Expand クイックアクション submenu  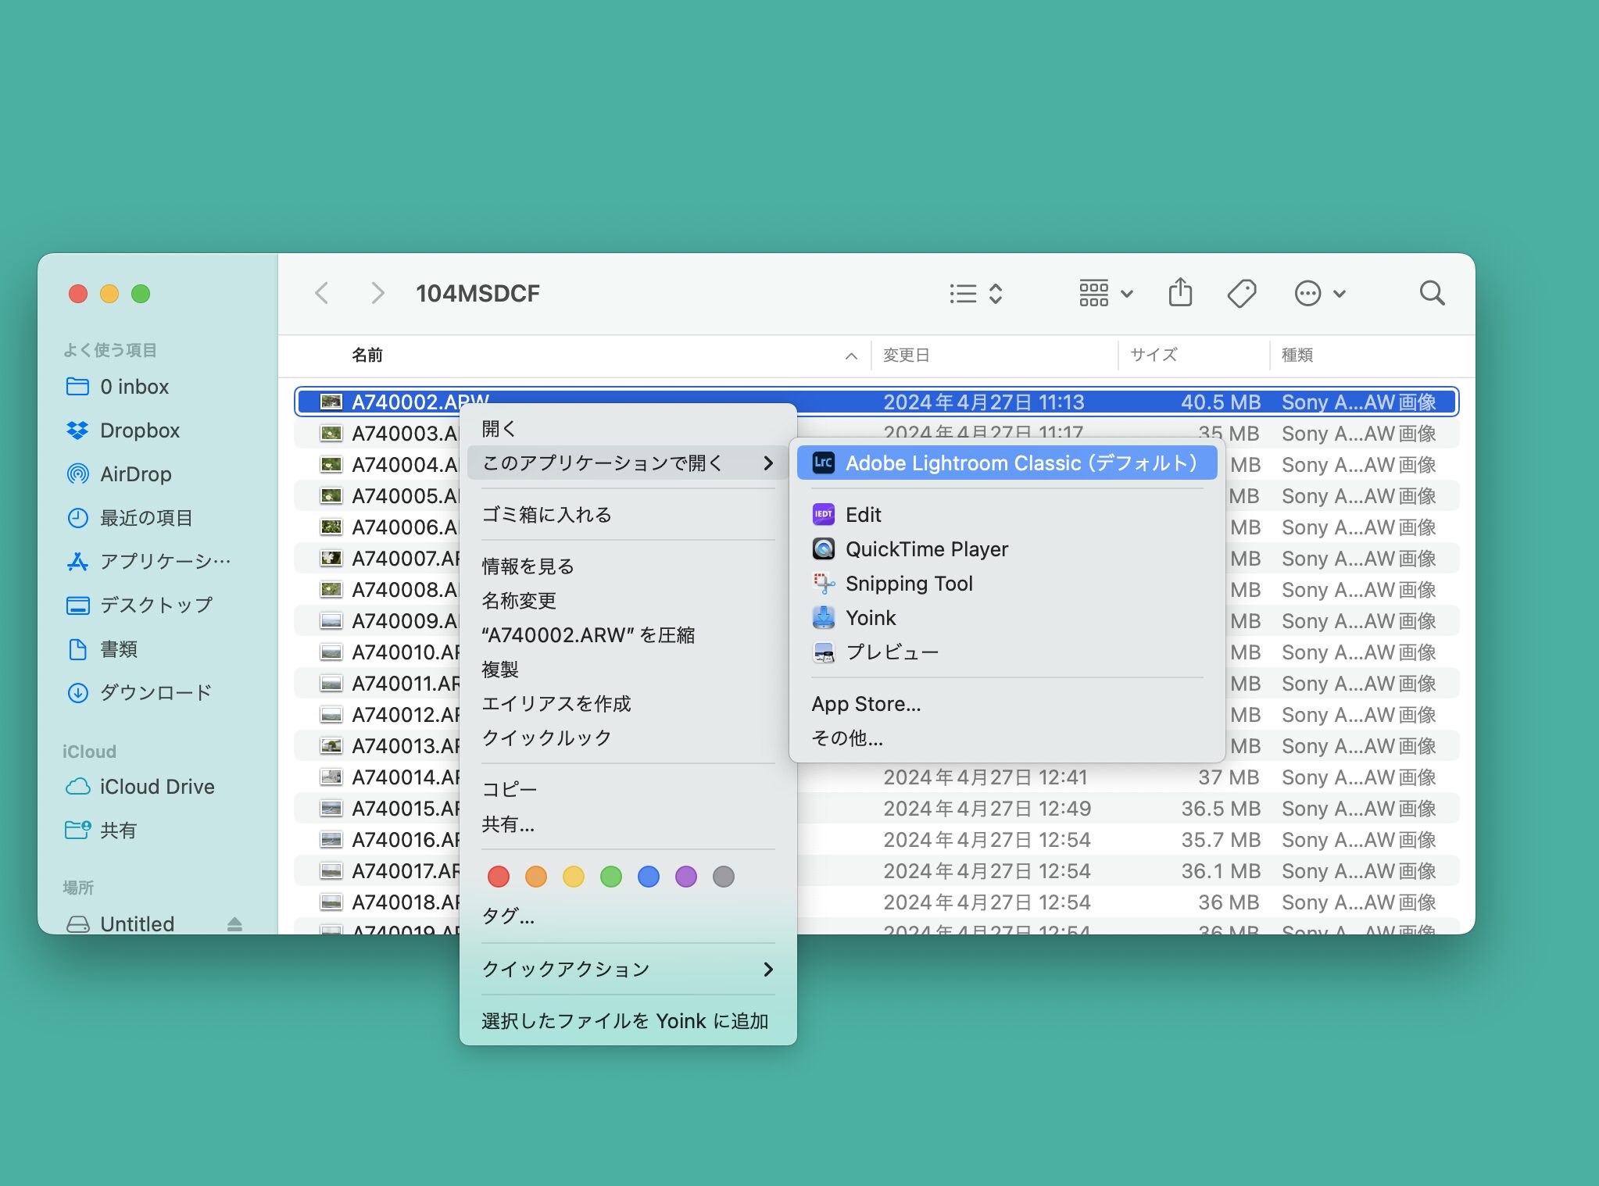pos(628,970)
